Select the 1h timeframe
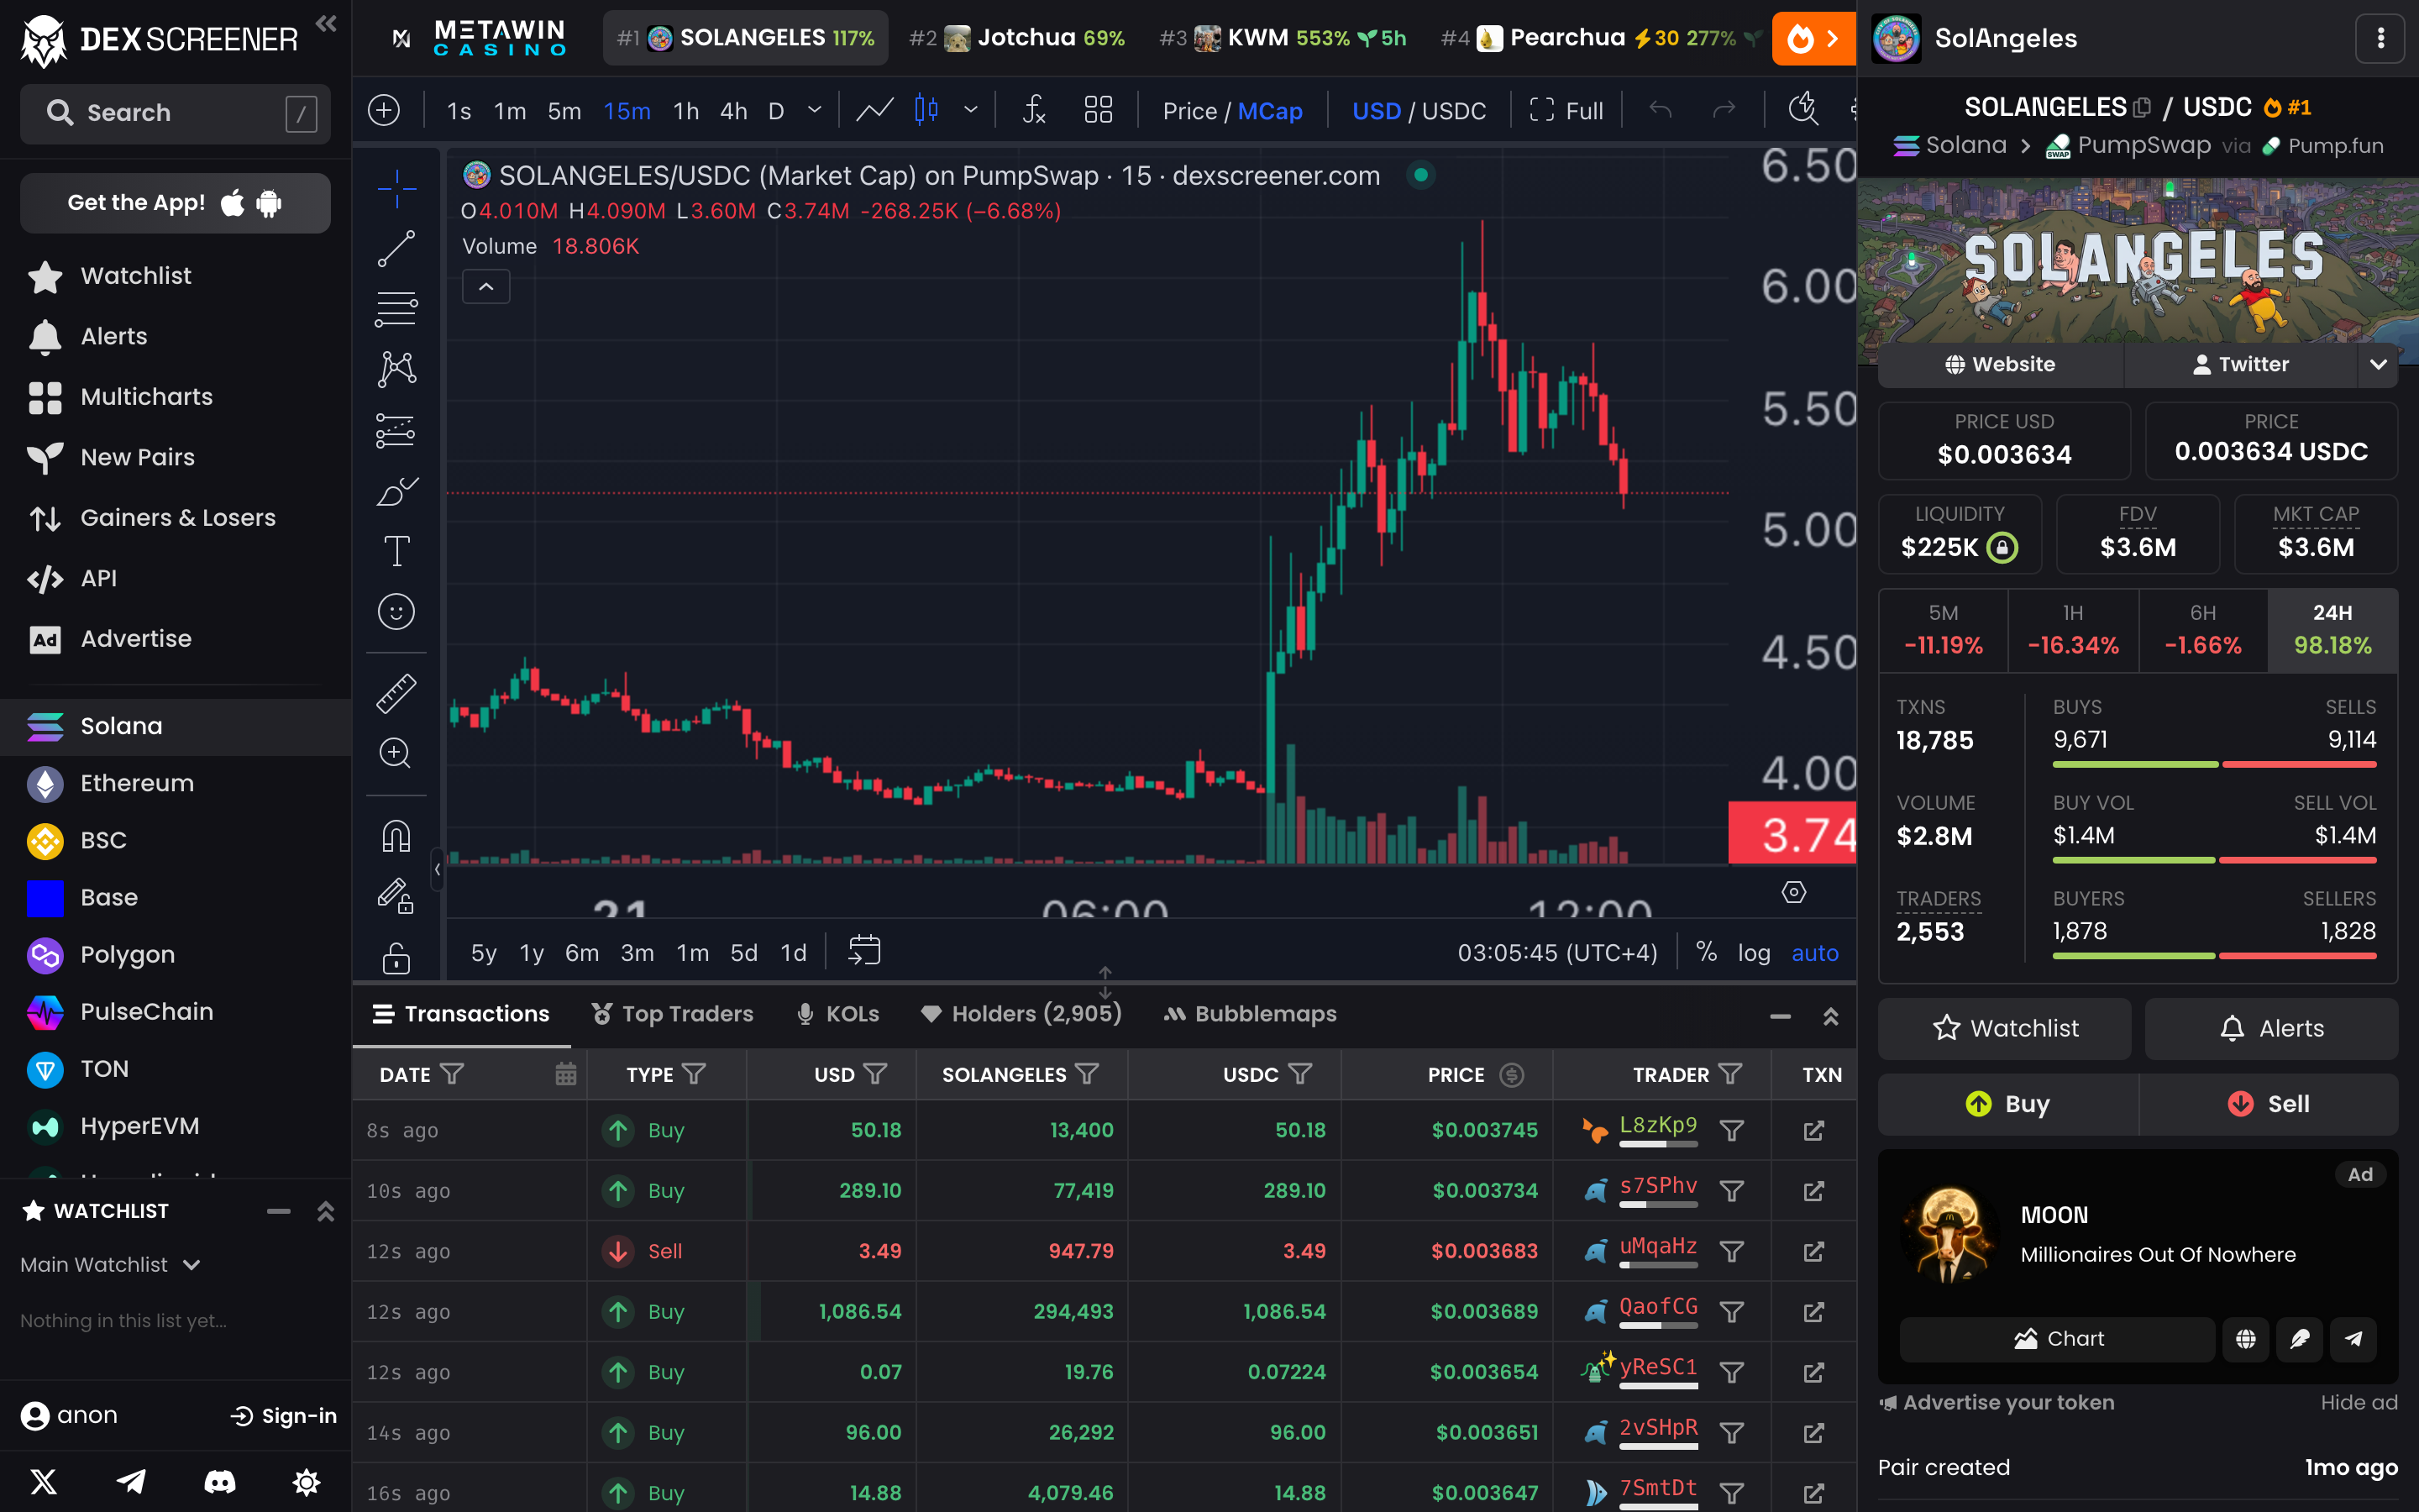 685,111
